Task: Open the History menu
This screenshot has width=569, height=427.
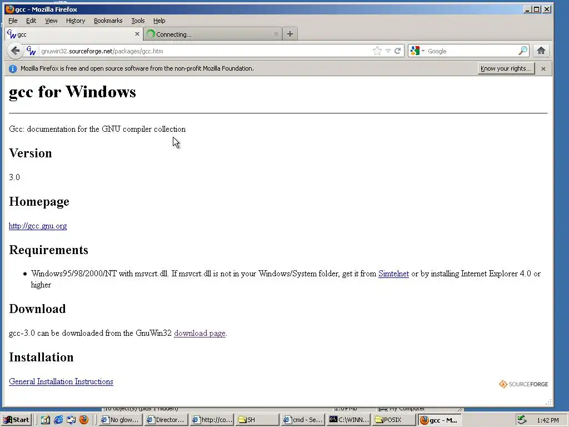Action: pos(76,21)
